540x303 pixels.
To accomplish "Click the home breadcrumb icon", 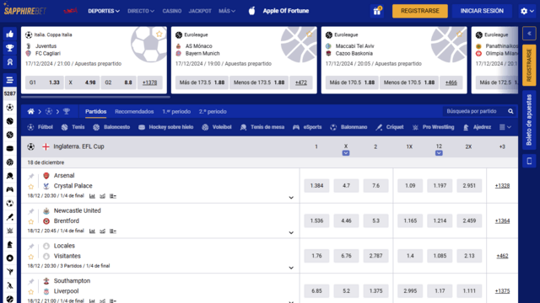I will pos(30,111).
